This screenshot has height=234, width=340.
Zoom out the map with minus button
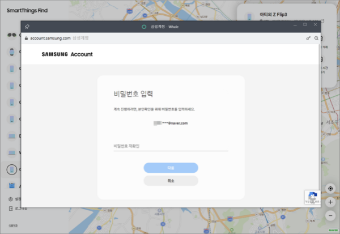tap(330, 216)
